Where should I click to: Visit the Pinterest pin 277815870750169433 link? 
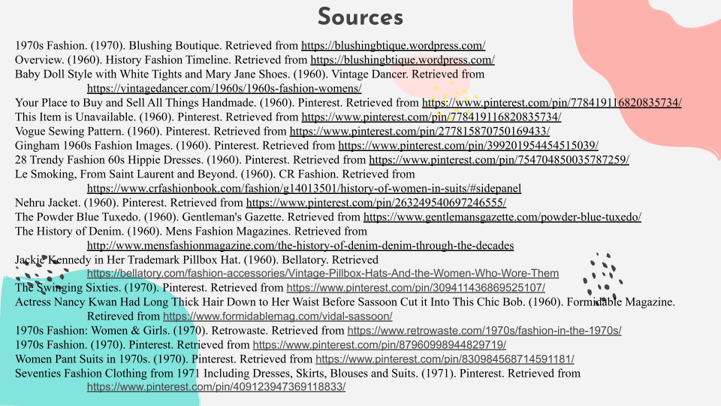pos(420,131)
